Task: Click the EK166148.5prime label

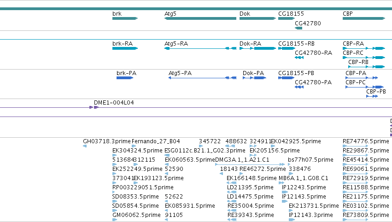Action: (x=252, y=178)
